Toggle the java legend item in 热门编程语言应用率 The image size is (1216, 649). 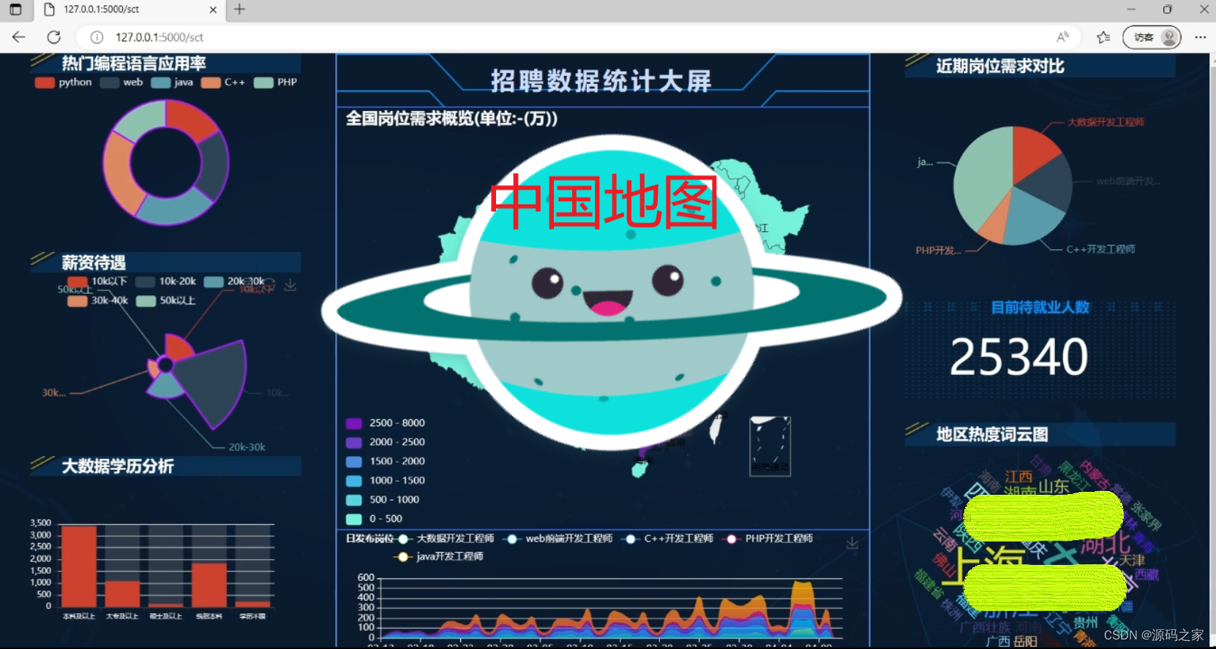[172, 83]
